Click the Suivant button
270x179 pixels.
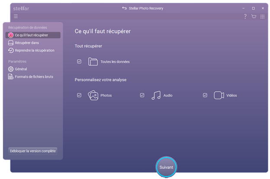[166, 167]
